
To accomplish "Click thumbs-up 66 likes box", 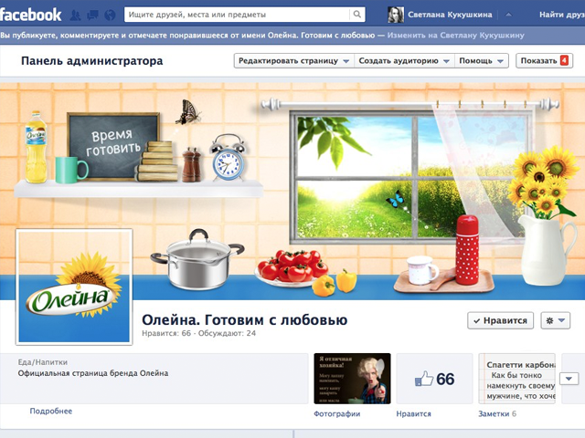I will pos(435,379).
